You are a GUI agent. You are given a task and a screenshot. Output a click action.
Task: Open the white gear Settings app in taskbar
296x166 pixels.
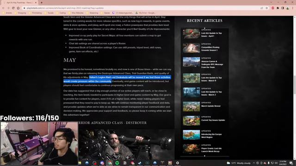point(178,163)
